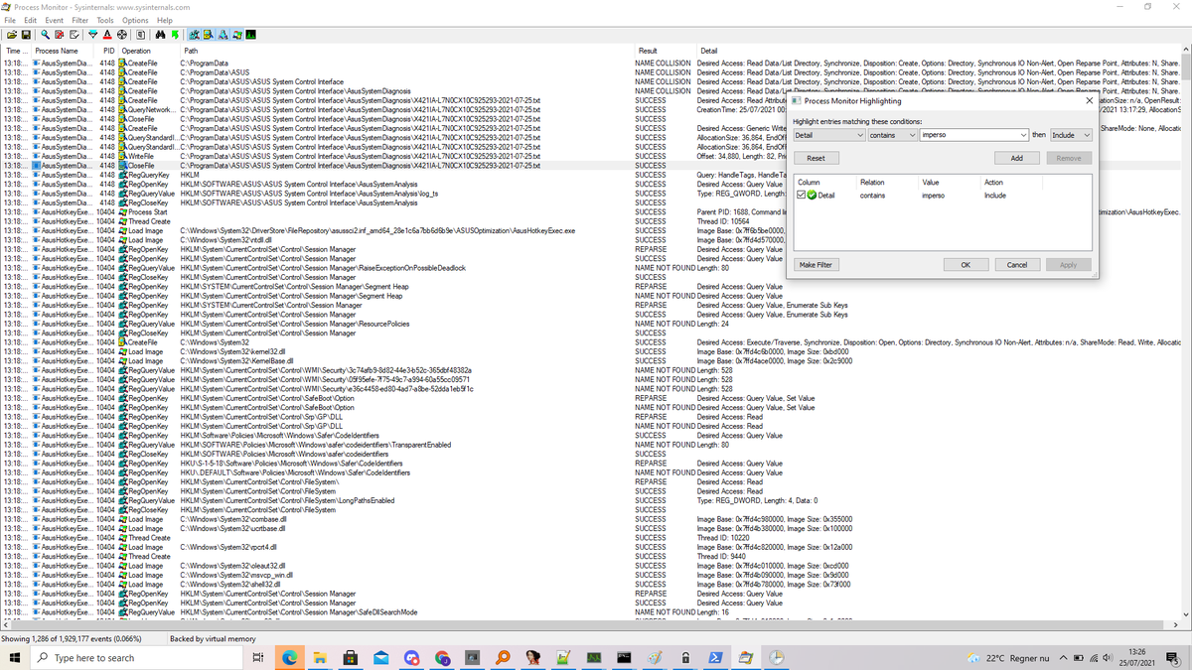
Task: Cancel the Highlighting dialog
Action: [1016, 265]
